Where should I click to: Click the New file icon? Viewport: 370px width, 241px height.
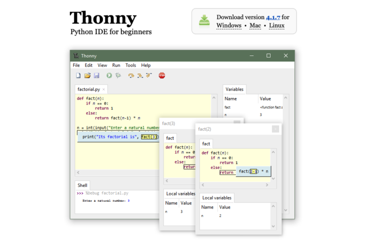[78, 75]
